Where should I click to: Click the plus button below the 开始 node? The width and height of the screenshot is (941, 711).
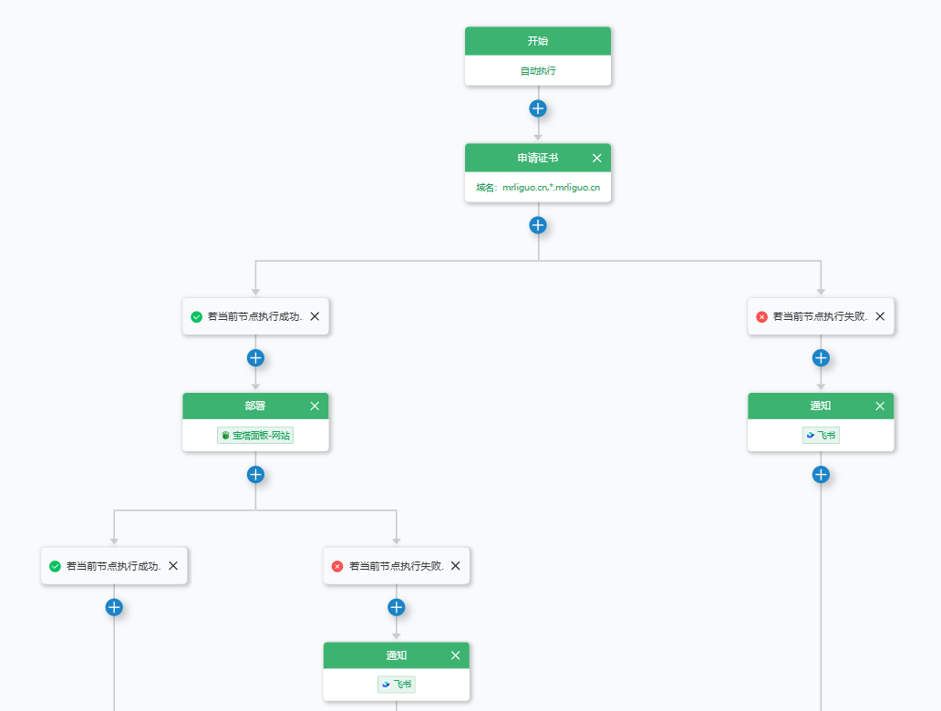[538, 108]
